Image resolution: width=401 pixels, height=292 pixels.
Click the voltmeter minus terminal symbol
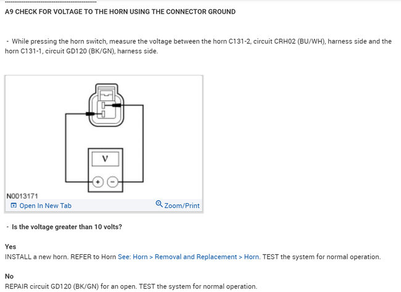click(112, 181)
